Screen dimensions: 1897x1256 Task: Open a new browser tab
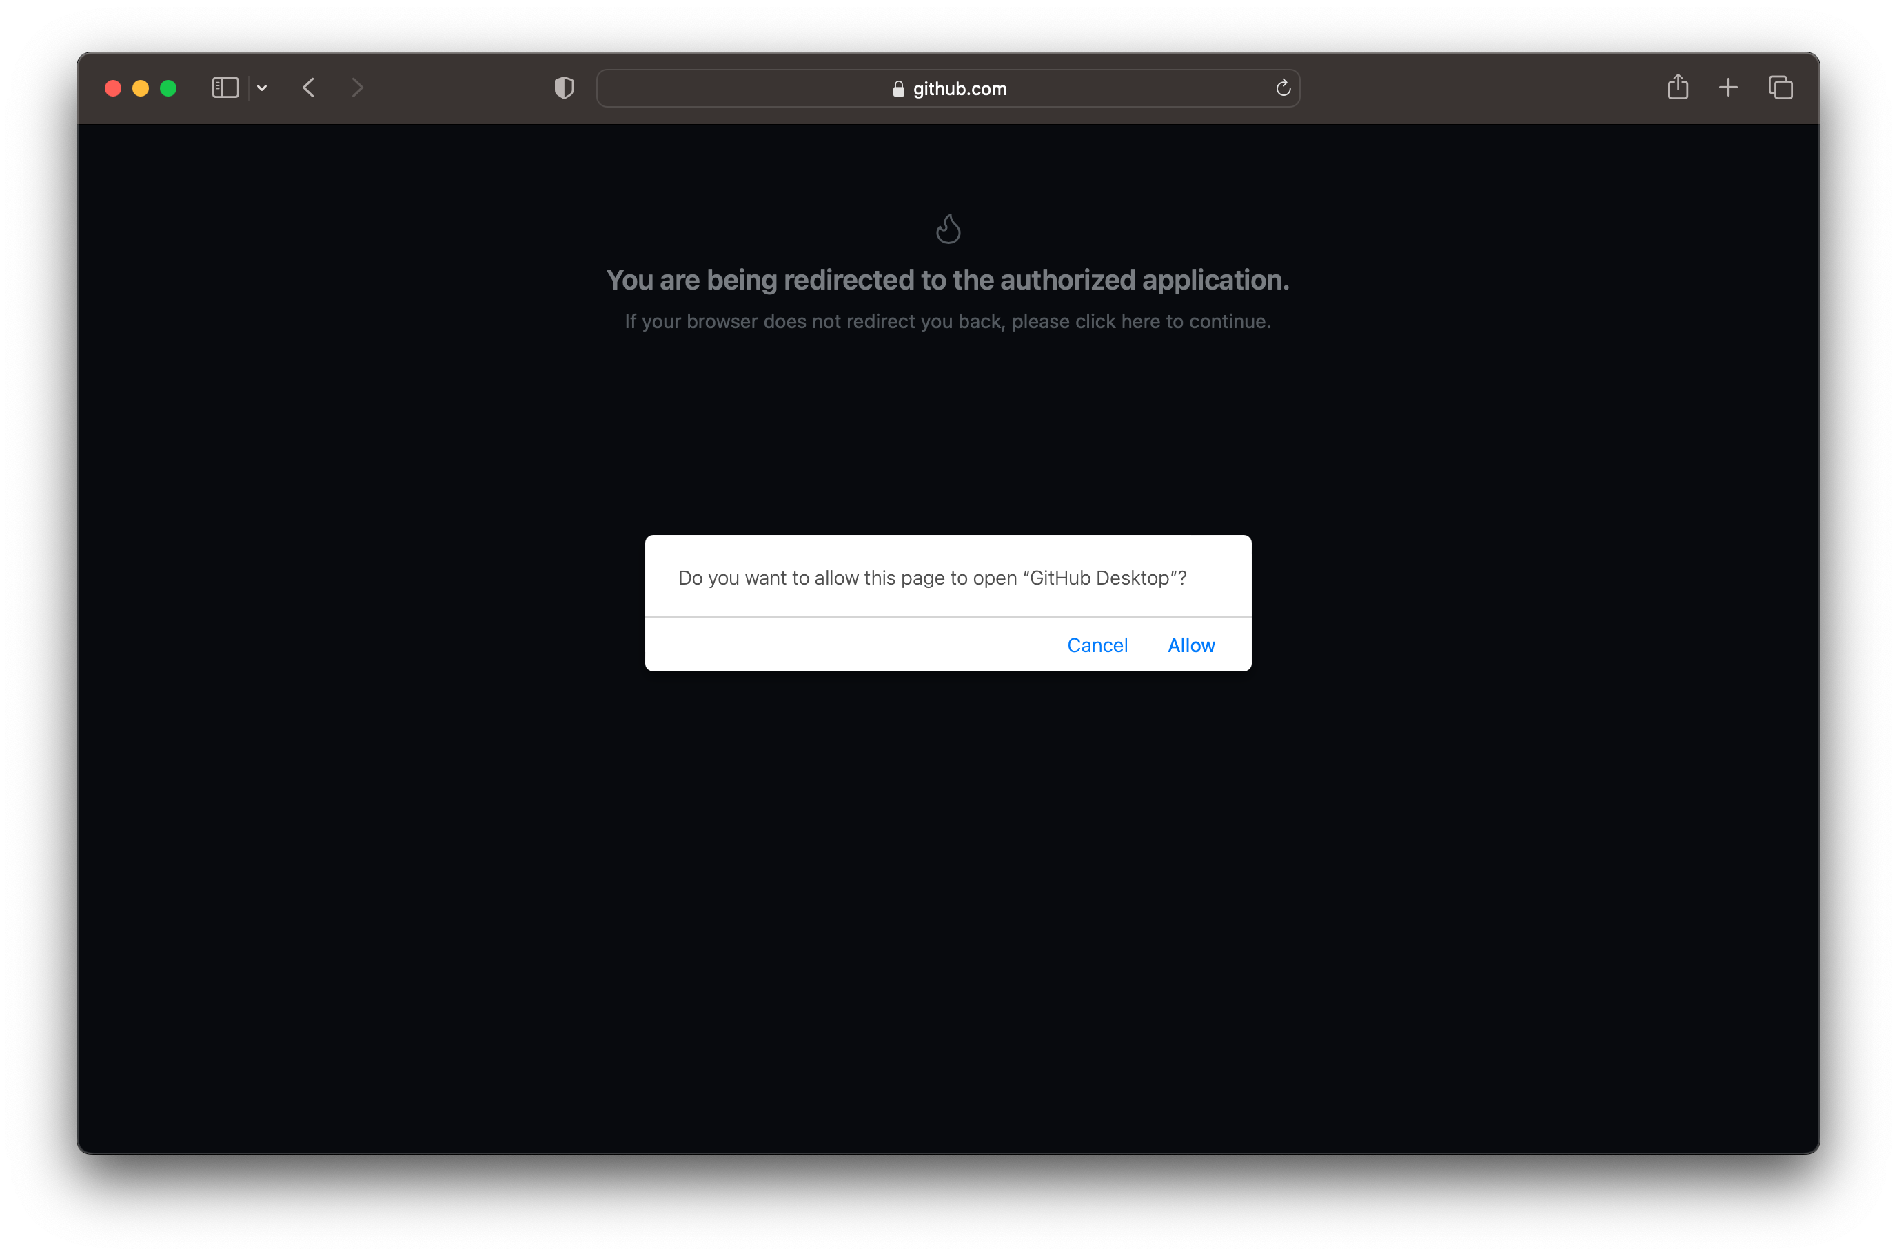click(1728, 88)
